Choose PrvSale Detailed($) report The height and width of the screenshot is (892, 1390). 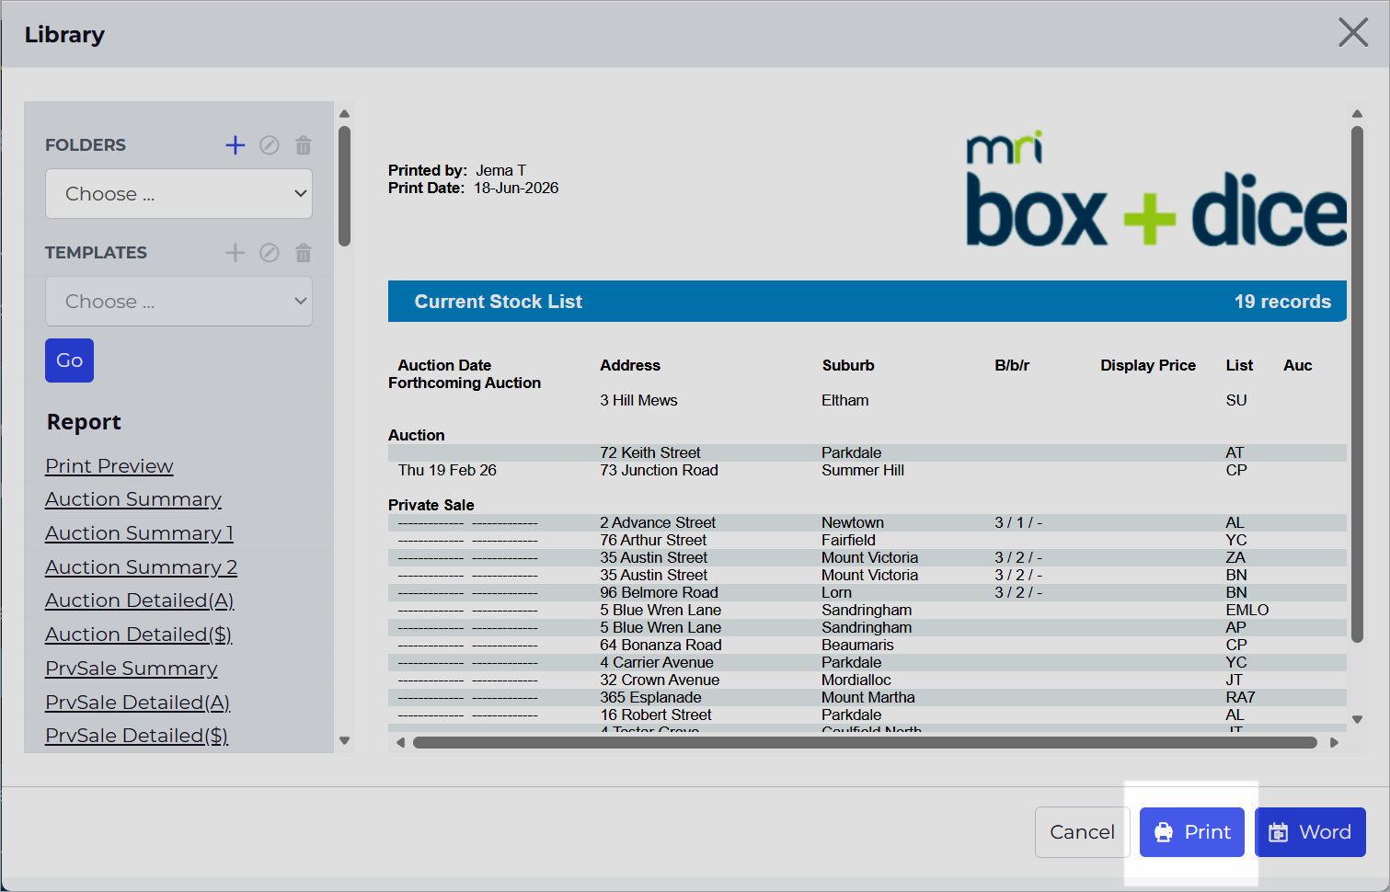click(137, 736)
